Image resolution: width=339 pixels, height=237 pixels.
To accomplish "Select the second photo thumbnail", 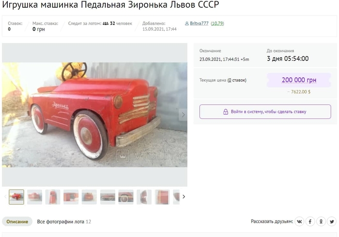I will tap(34, 197).
